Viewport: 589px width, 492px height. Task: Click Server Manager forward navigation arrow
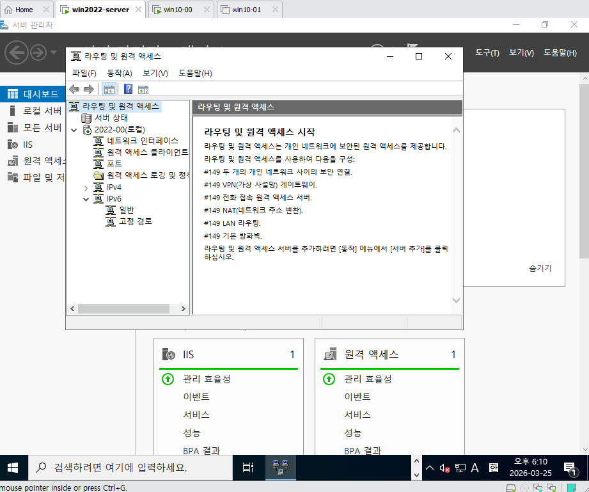coord(38,52)
